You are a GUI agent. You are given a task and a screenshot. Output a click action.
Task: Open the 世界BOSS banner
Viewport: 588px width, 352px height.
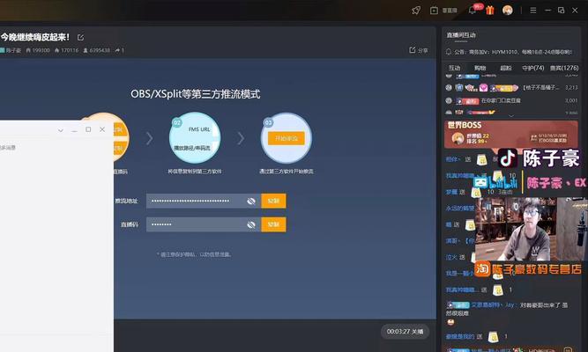click(510, 134)
